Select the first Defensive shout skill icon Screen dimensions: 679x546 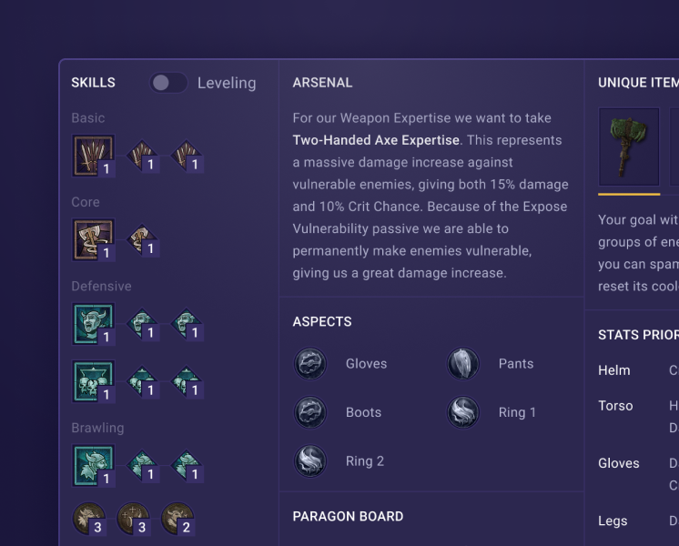point(93,324)
